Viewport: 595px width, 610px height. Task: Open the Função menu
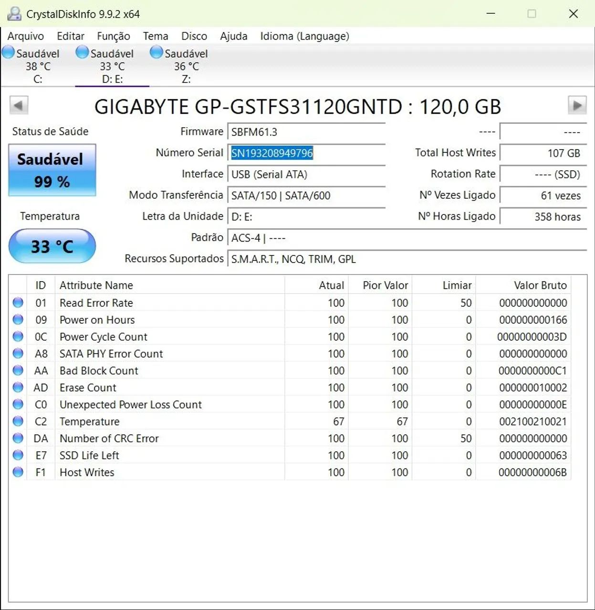[114, 36]
